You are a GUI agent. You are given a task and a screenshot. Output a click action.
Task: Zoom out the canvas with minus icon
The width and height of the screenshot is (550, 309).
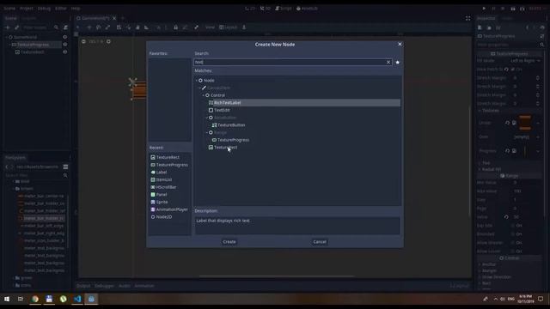[83, 41]
